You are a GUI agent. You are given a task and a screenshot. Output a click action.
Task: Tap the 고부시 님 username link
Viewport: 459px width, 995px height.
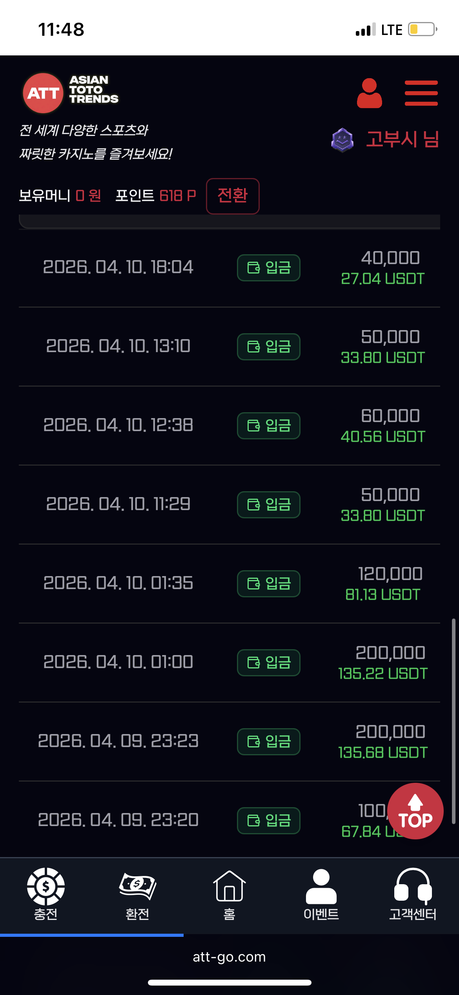pyautogui.click(x=402, y=140)
